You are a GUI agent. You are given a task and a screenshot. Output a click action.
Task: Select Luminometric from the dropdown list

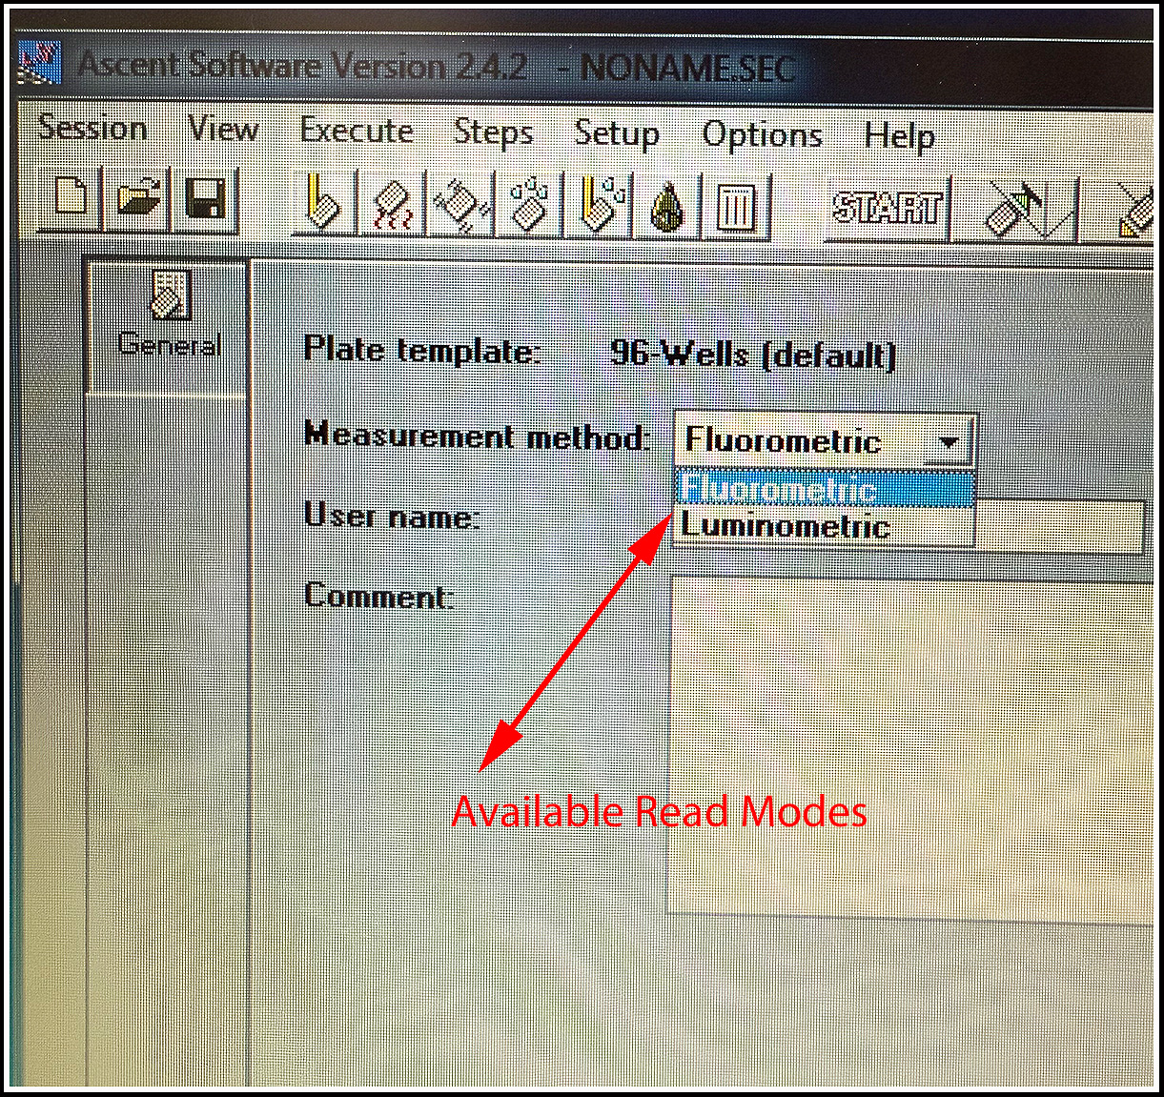pyautogui.click(x=785, y=526)
